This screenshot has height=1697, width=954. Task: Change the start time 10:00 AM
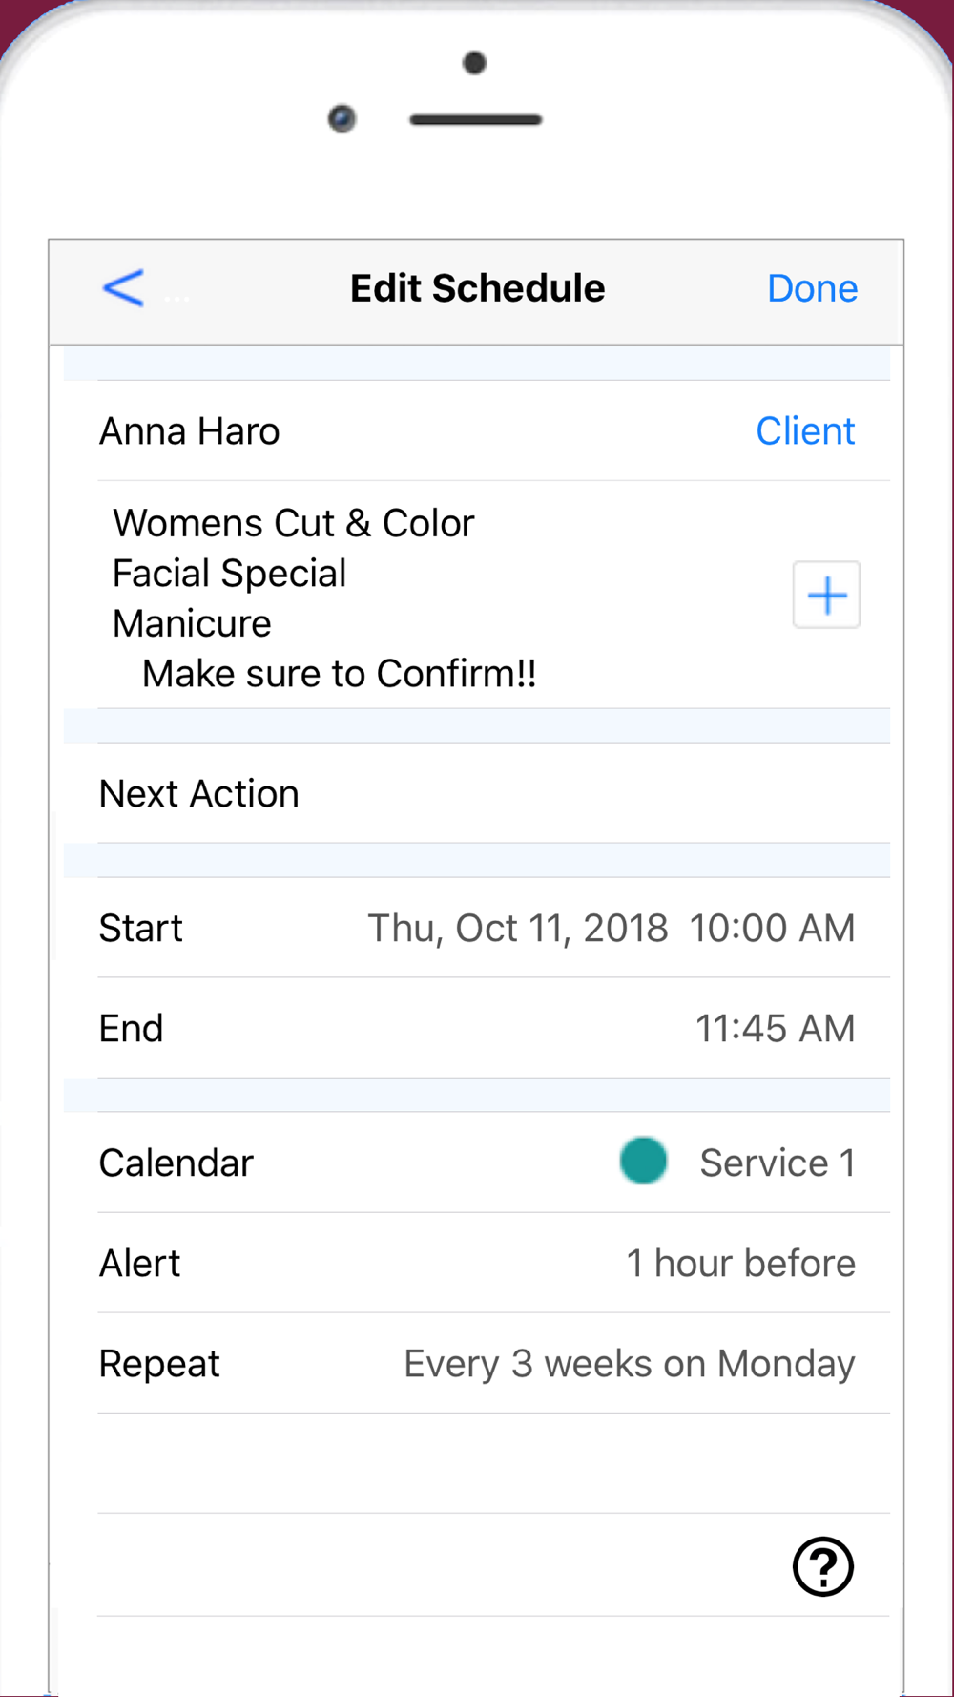772,929
